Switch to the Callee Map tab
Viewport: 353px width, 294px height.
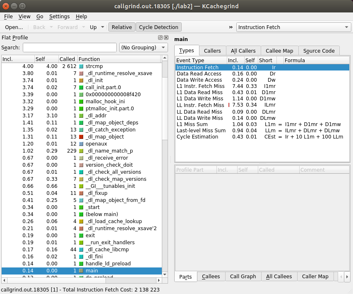pos(279,51)
